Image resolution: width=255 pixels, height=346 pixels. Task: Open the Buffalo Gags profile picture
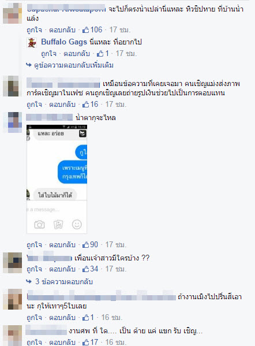(x=32, y=43)
